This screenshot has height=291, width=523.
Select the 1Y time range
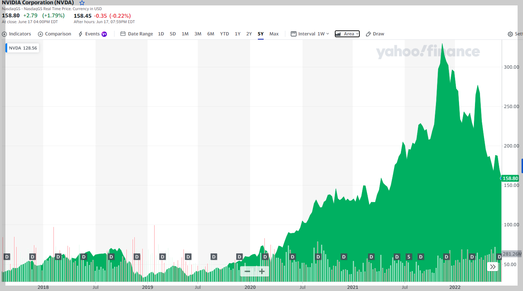(x=238, y=34)
